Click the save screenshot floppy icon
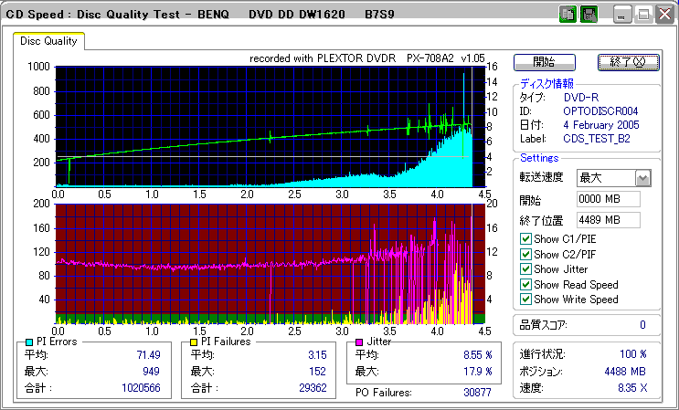The width and height of the screenshot is (679, 410). (589, 15)
